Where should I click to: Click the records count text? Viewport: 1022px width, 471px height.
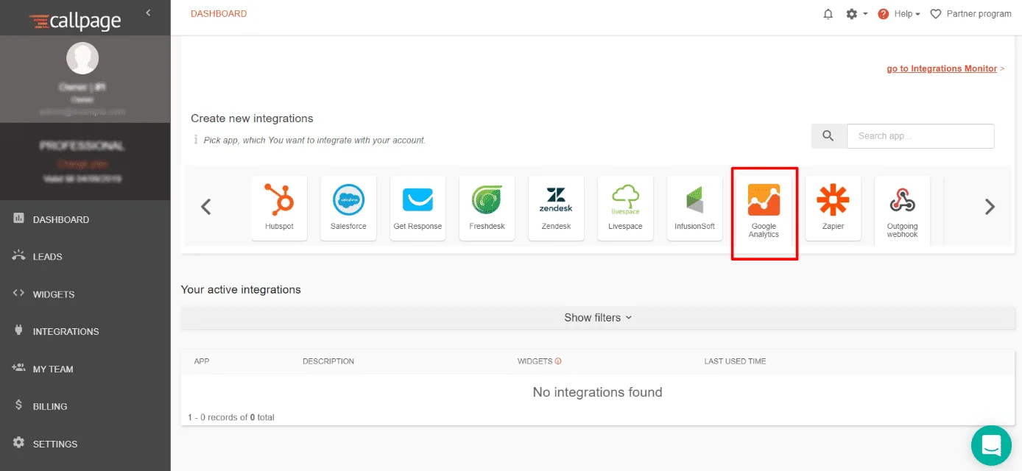(231, 417)
